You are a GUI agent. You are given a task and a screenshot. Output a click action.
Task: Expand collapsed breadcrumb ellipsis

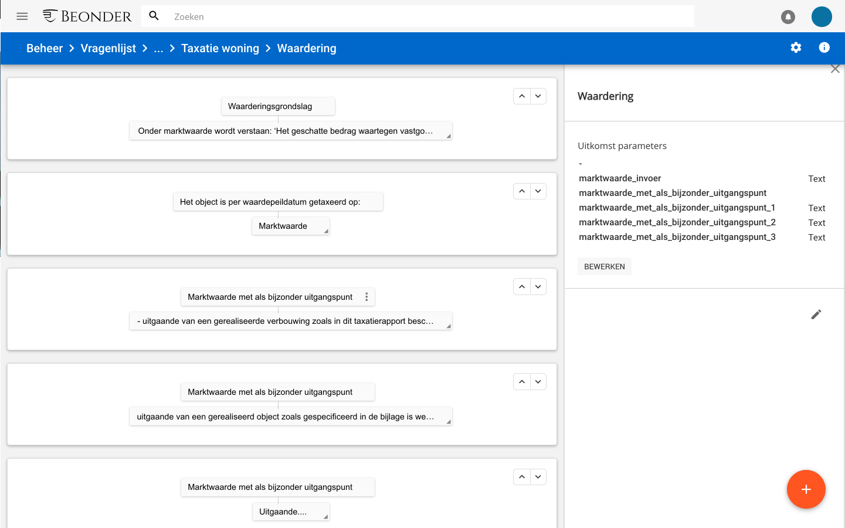(x=158, y=48)
